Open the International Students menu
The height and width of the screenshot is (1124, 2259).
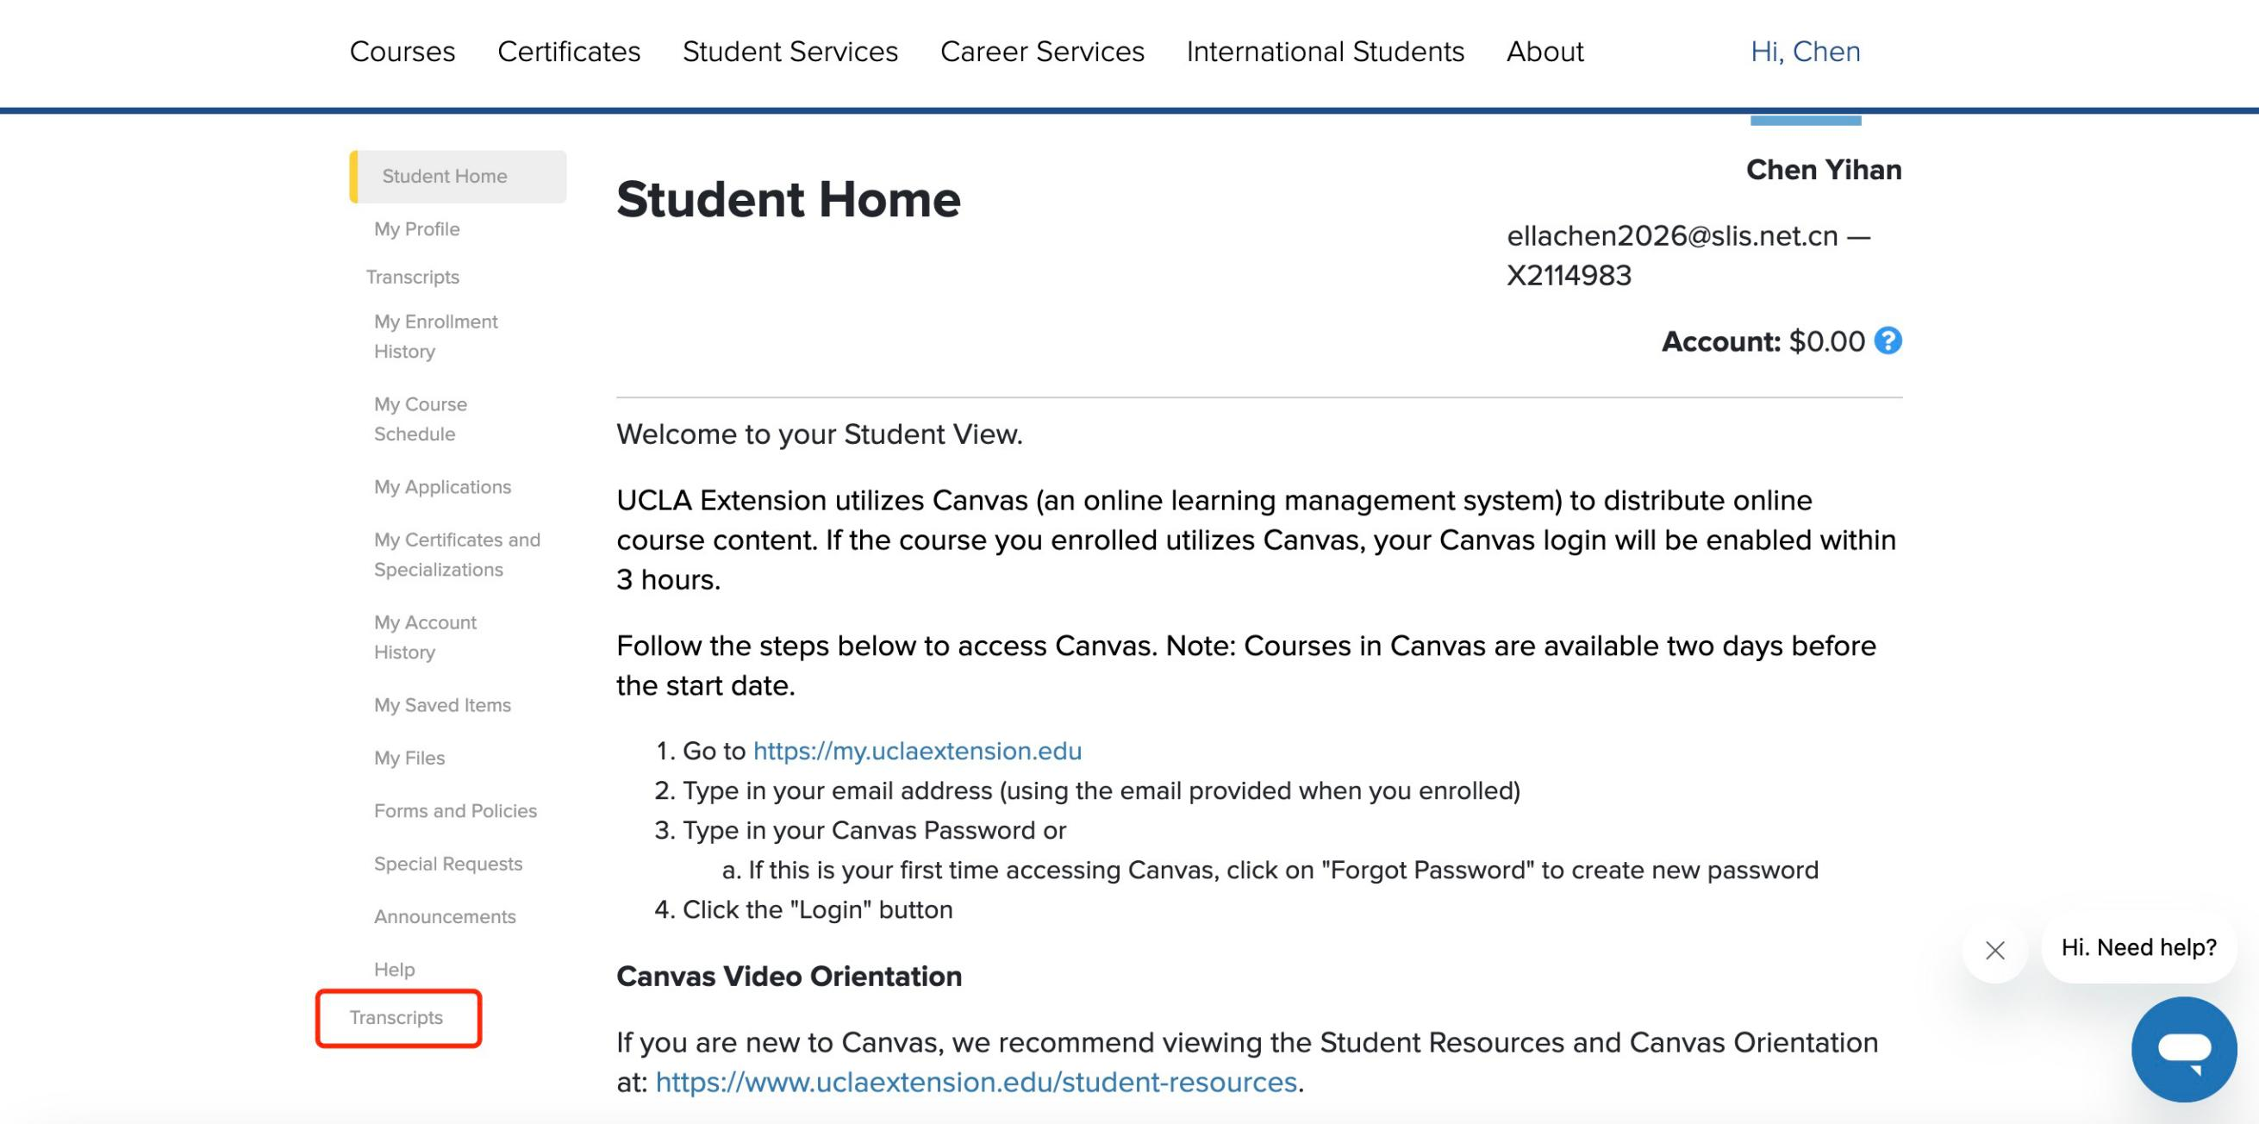pyautogui.click(x=1325, y=52)
